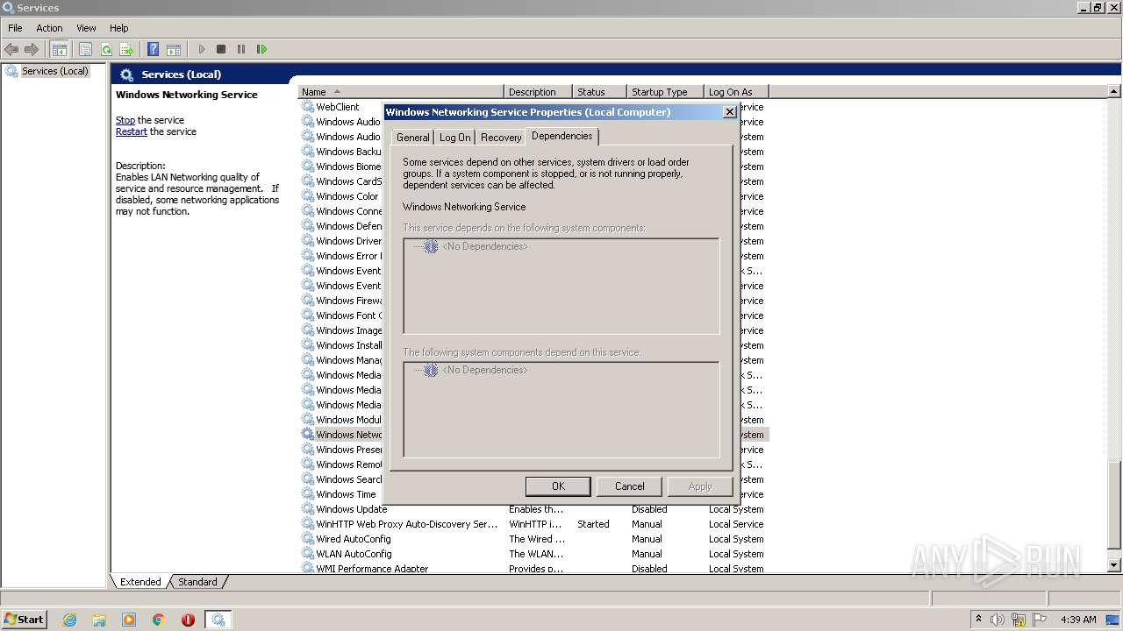The image size is (1123, 631).
Task: Click the 'Started' status of WinHTTP service
Action: click(593, 524)
